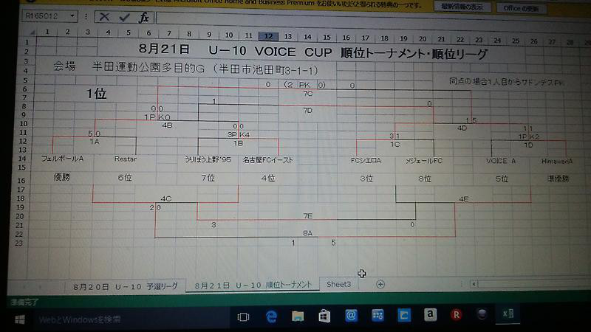Open Microsoft Edge from the taskbar

coord(271,316)
